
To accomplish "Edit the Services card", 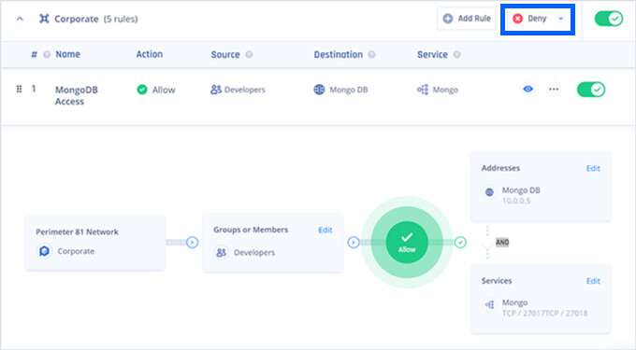I will tap(593, 281).
